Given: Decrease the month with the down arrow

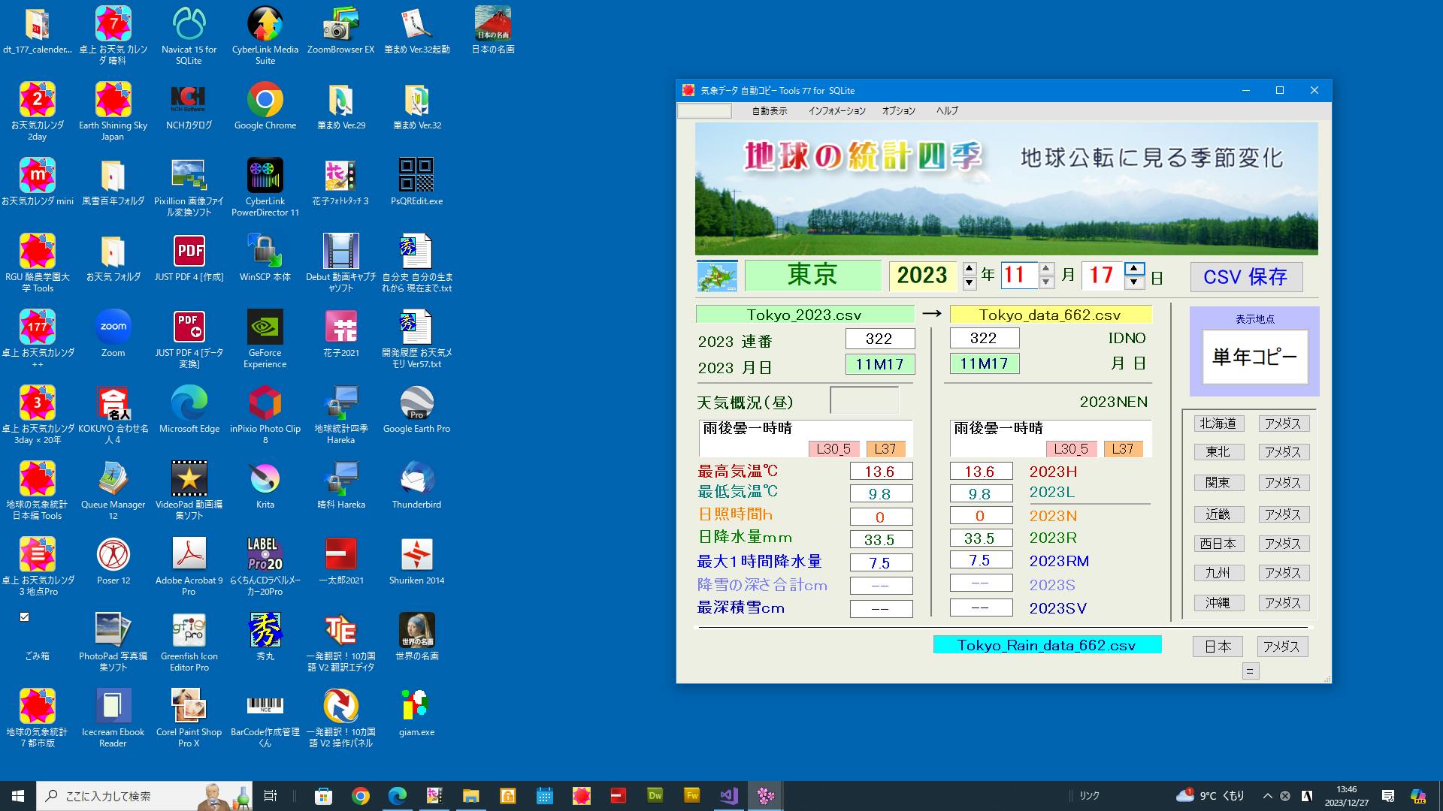Looking at the screenshot, I should click(1046, 283).
